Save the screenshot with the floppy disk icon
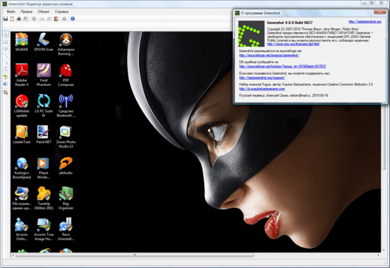 click(x=6, y=18)
